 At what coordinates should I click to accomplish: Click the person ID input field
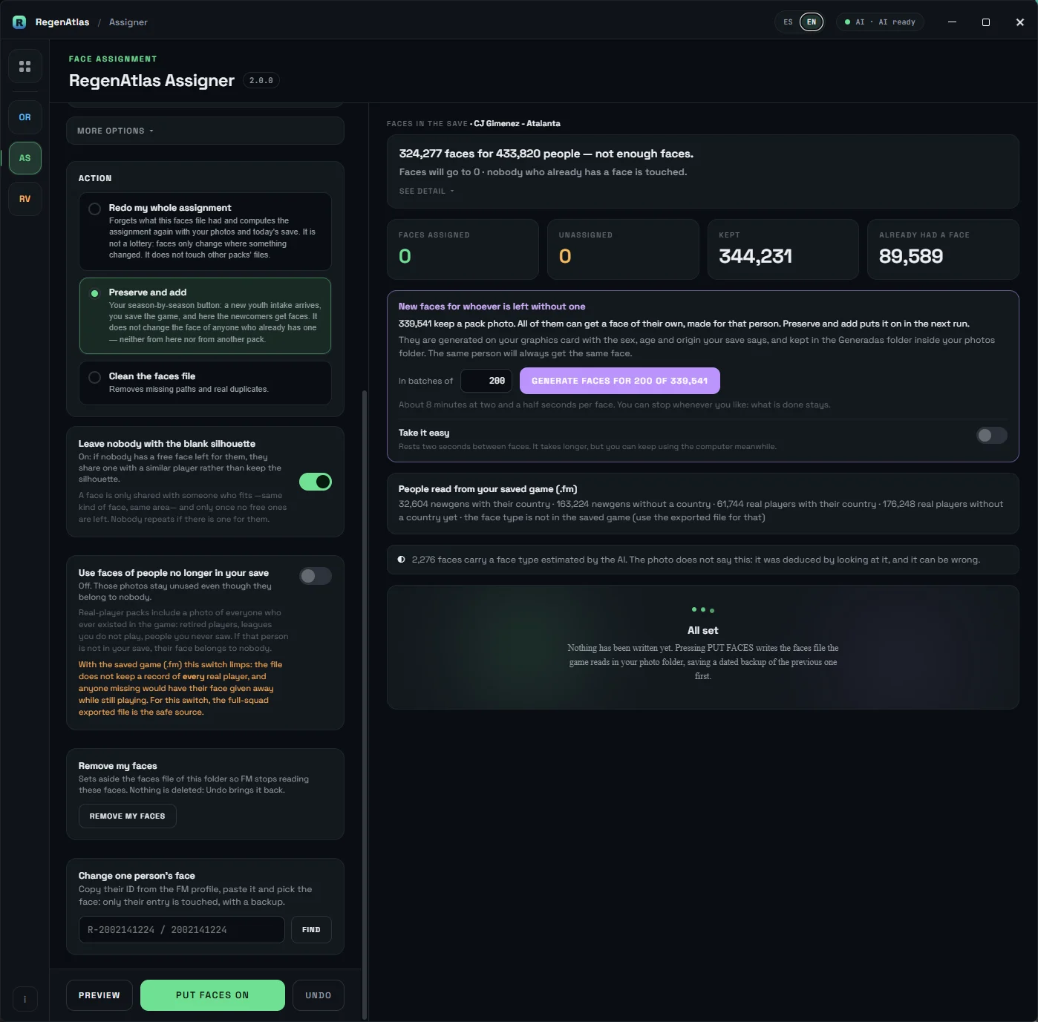click(182, 930)
